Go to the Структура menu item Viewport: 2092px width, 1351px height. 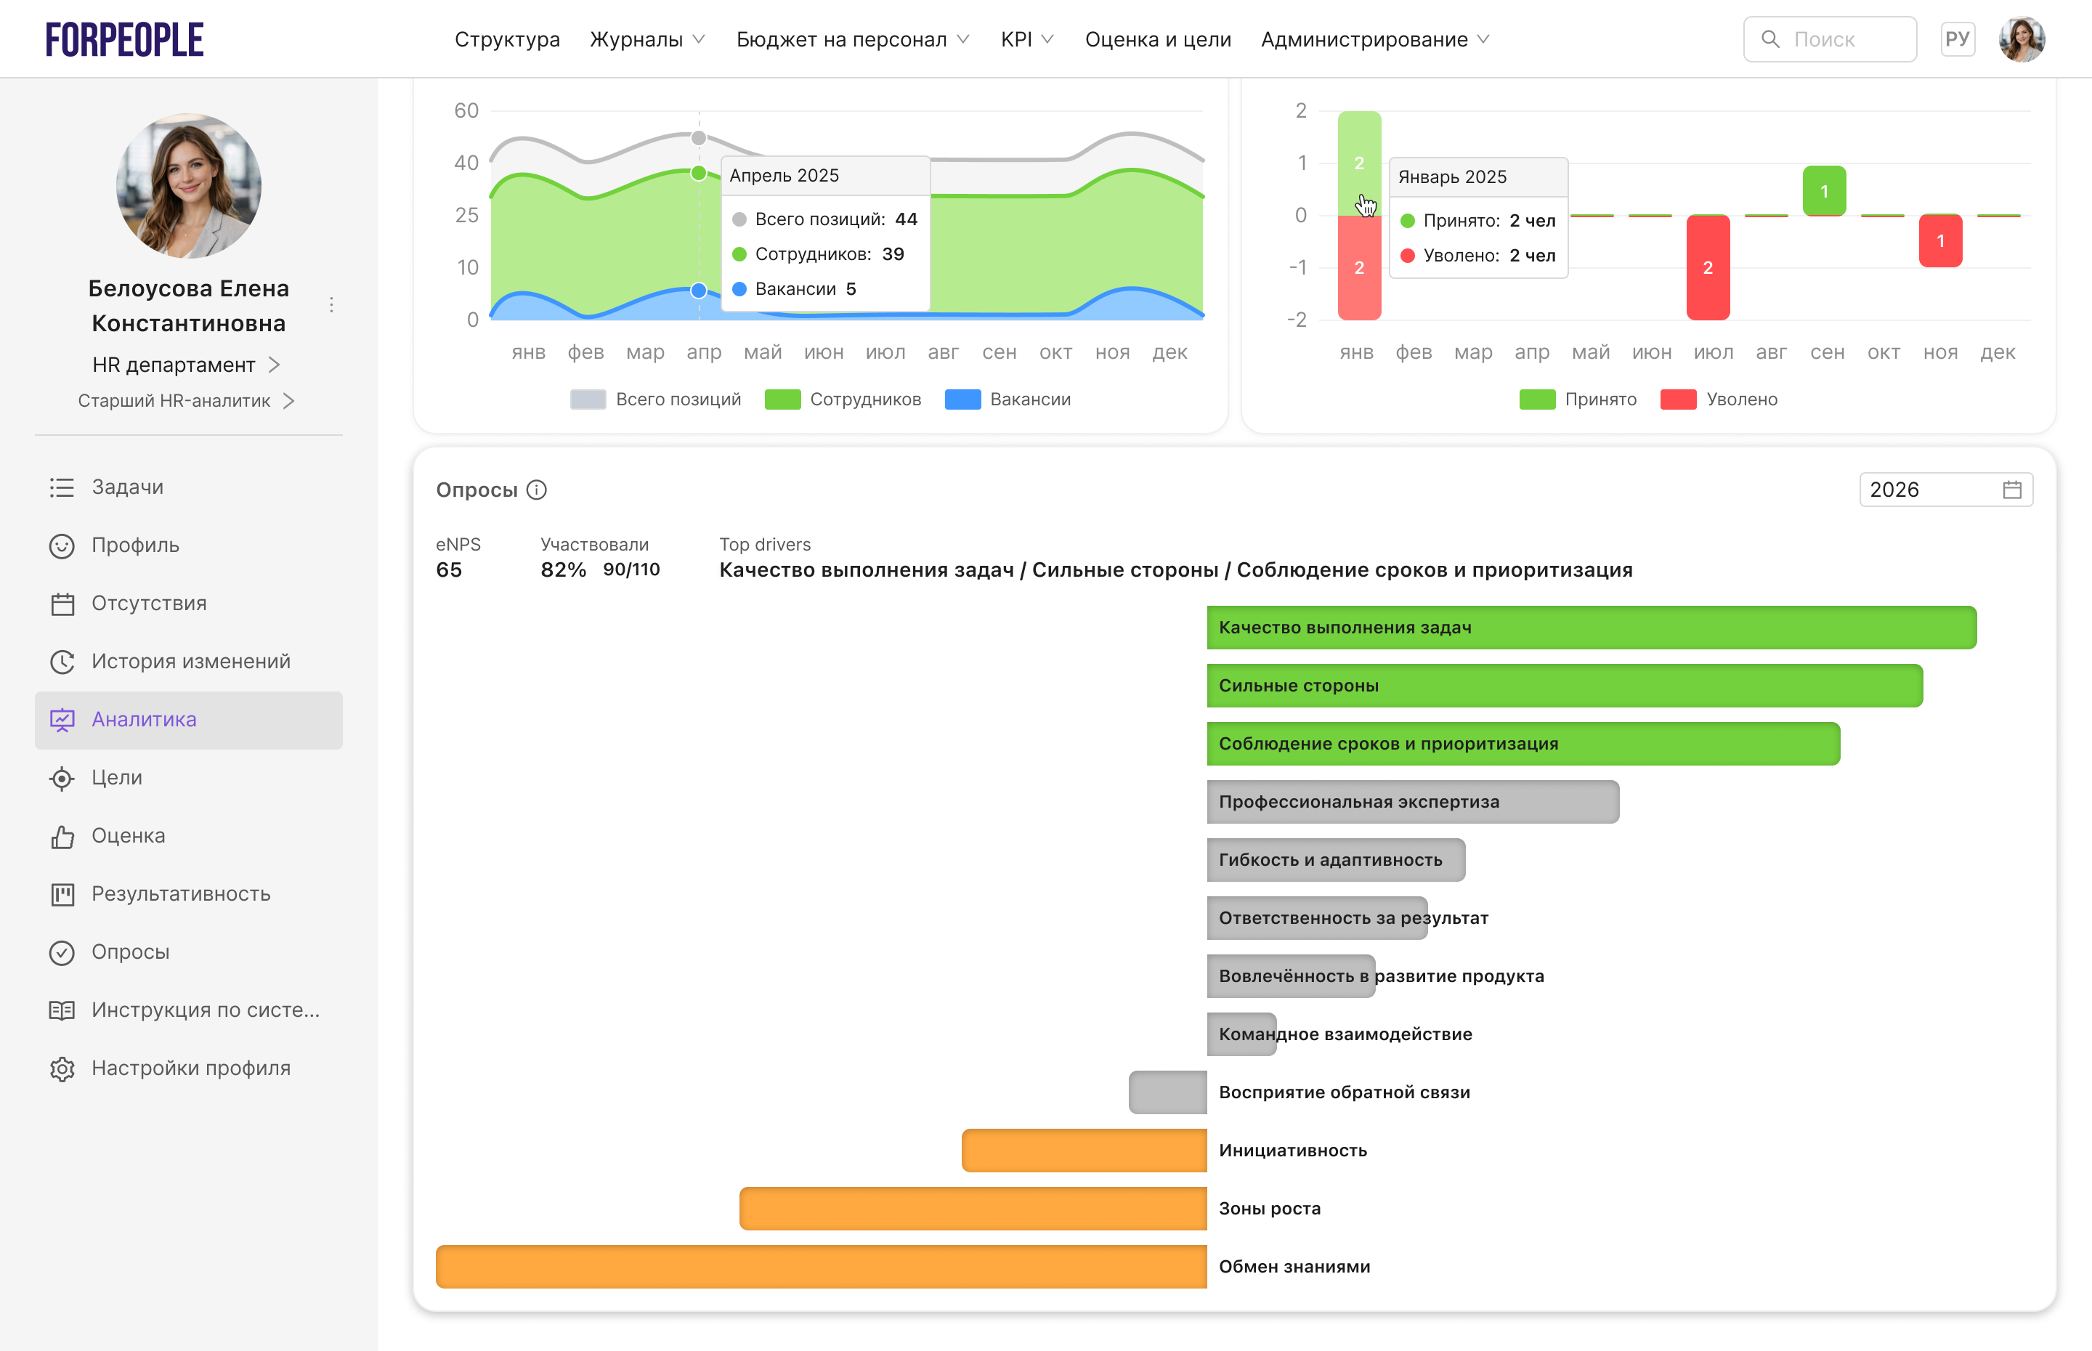(x=507, y=39)
